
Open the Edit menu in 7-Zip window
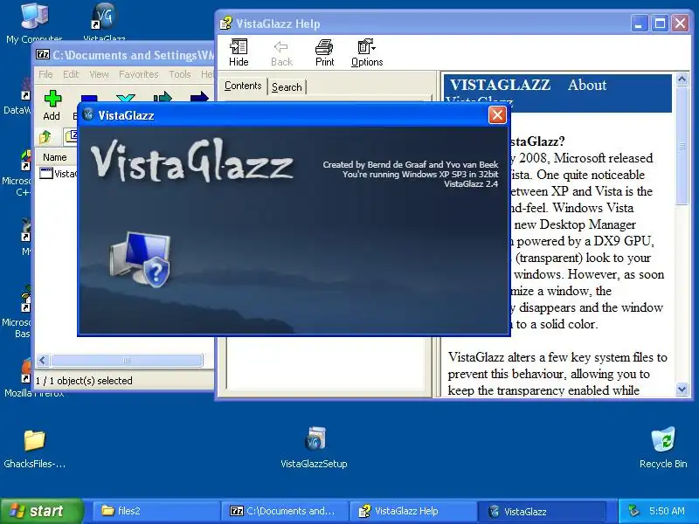pyautogui.click(x=71, y=74)
